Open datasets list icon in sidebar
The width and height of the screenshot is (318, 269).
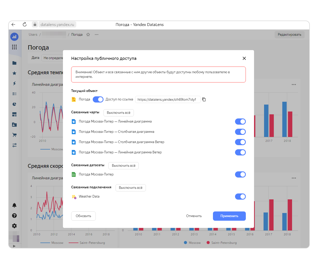(14, 94)
